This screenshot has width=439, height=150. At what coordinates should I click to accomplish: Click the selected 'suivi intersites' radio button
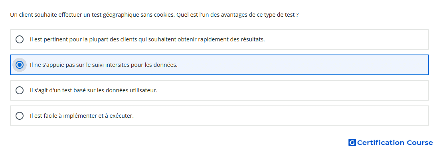(x=20, y=65)
